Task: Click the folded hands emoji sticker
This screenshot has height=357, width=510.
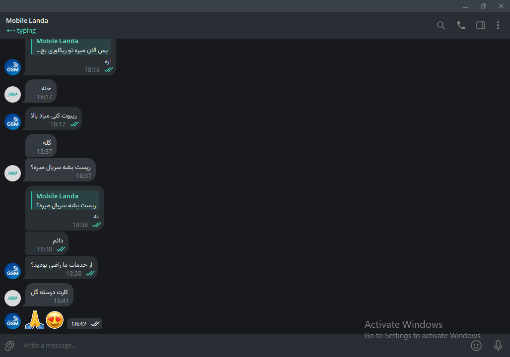Action: point(35,320)
